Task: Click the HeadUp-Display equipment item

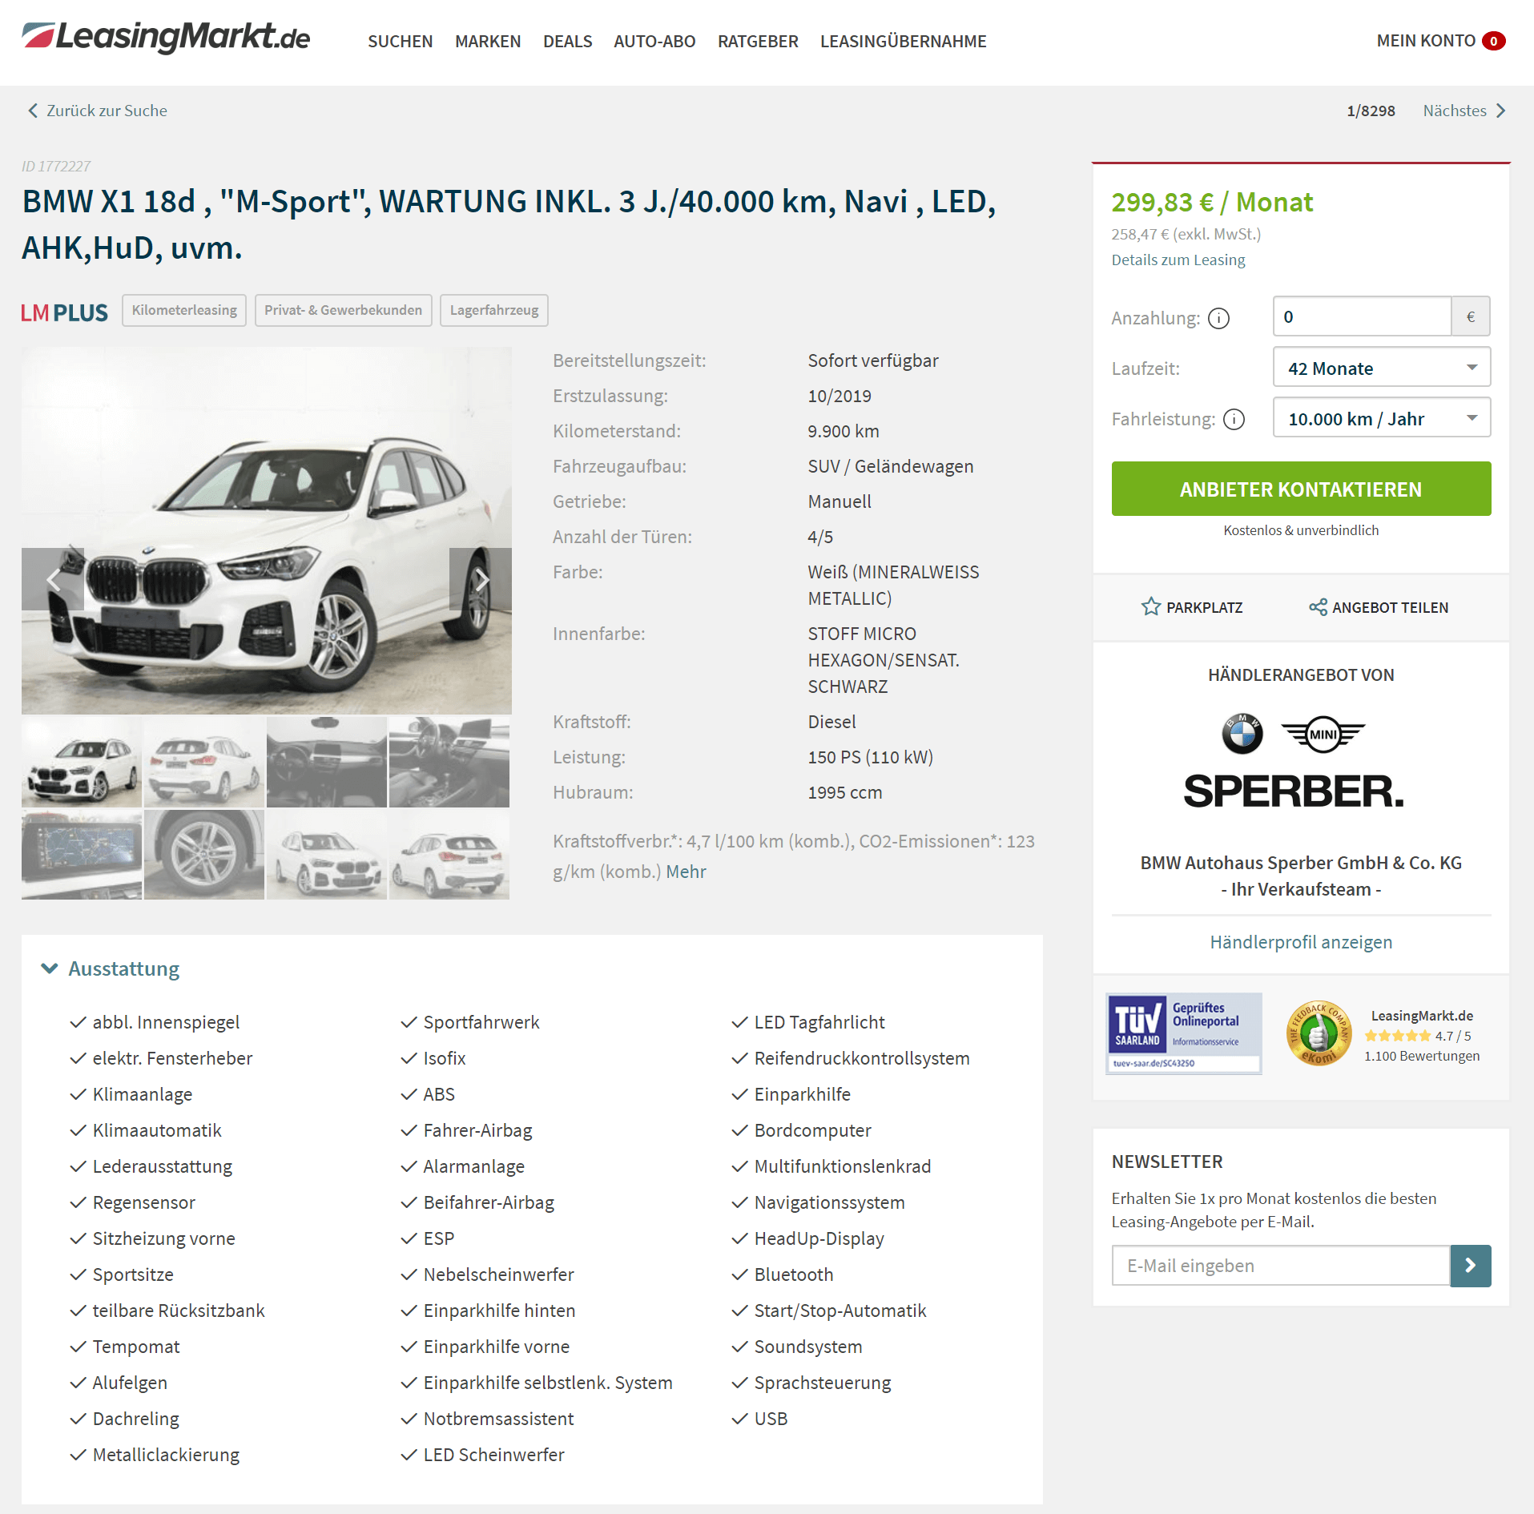Action: [819, 1238]
